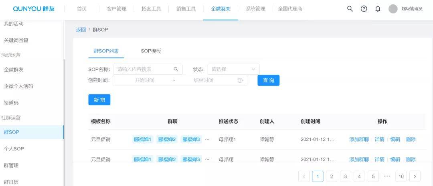Go to page 2 in pagination

[332, 176]
